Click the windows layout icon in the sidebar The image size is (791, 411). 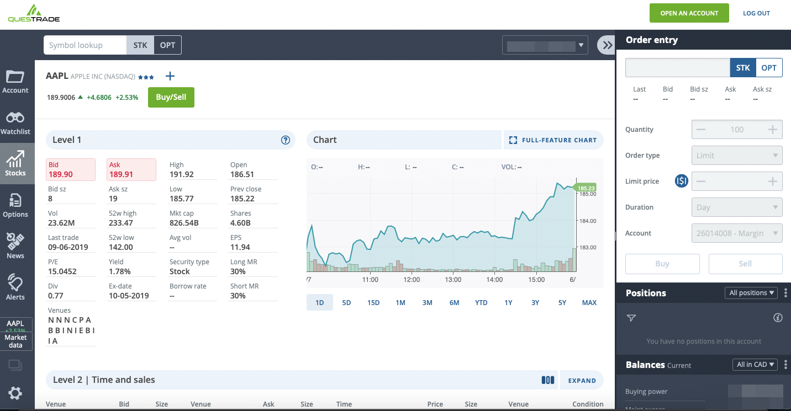click(x=15, y=365)
